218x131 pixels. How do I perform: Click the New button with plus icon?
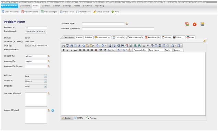point(115,12)
